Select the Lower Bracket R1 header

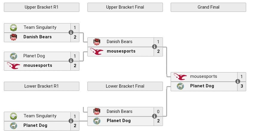pyautogui.click(x=41, y=86)
